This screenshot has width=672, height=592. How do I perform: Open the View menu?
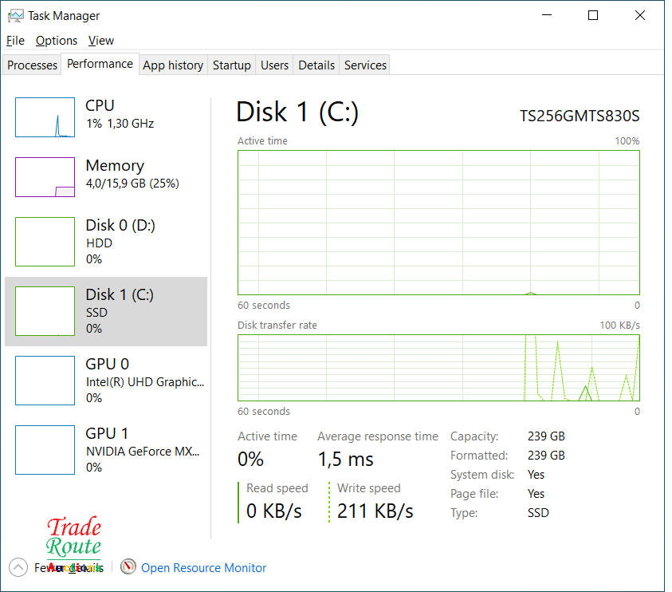[101, 41]
